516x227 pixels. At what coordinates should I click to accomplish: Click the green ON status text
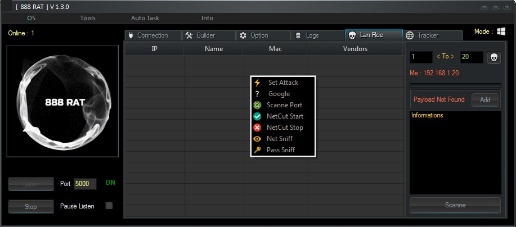(x=110, y=183)
